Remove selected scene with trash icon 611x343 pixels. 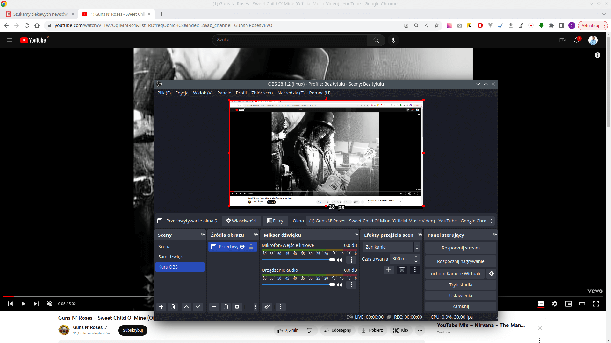coord(173,307)
